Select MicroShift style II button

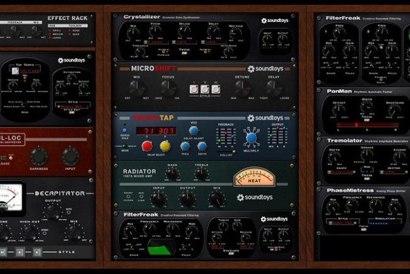(205, 89)
